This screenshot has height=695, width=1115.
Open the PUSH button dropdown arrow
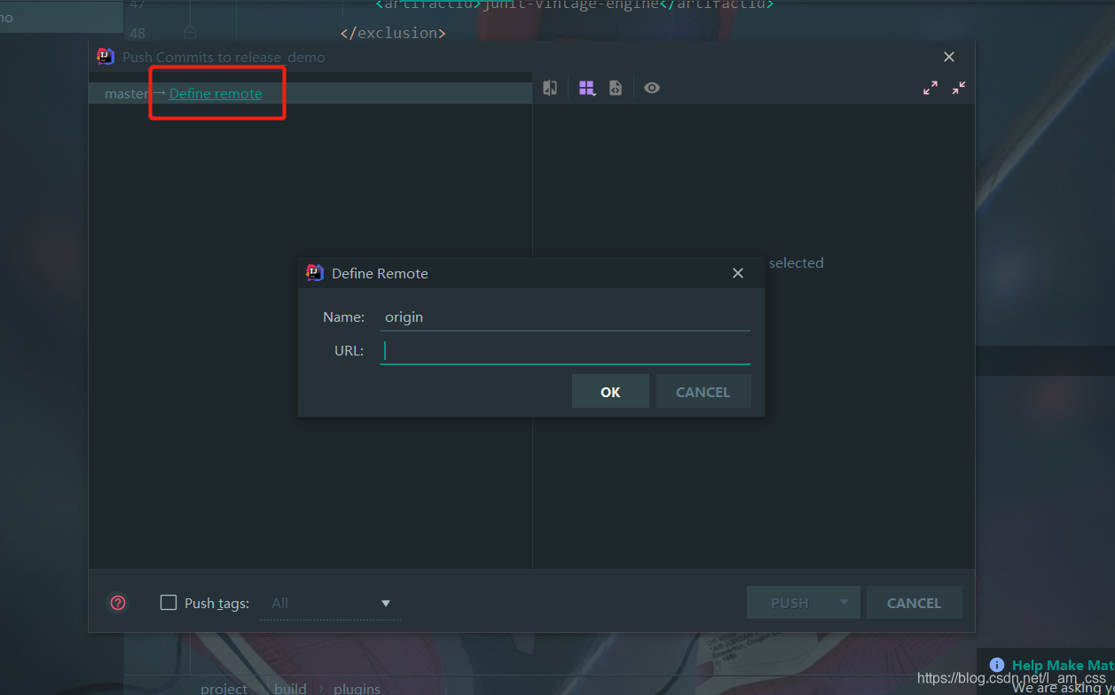(844, 603)
